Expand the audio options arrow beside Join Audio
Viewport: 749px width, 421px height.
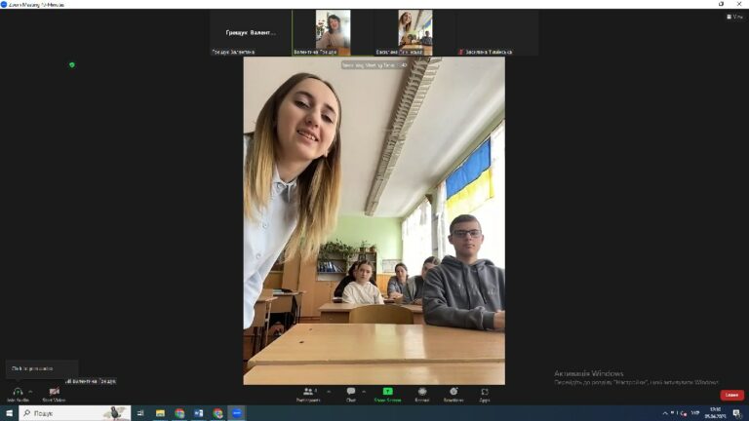(x=30, y=392)
